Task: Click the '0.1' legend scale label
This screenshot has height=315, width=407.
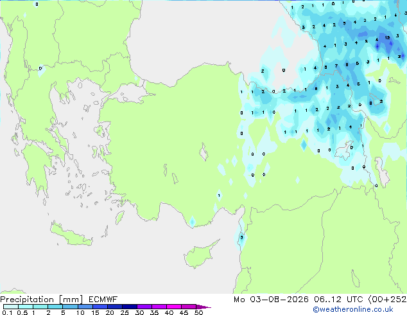Action: (7, 312)
